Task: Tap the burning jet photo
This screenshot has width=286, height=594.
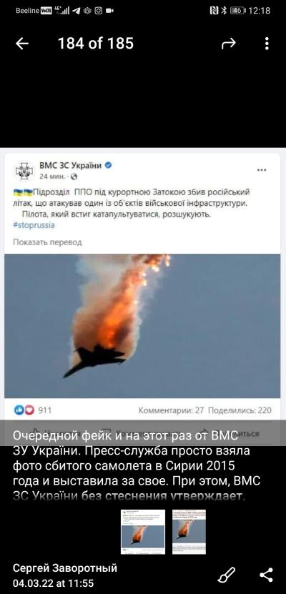Action: (x=142, y=326)
